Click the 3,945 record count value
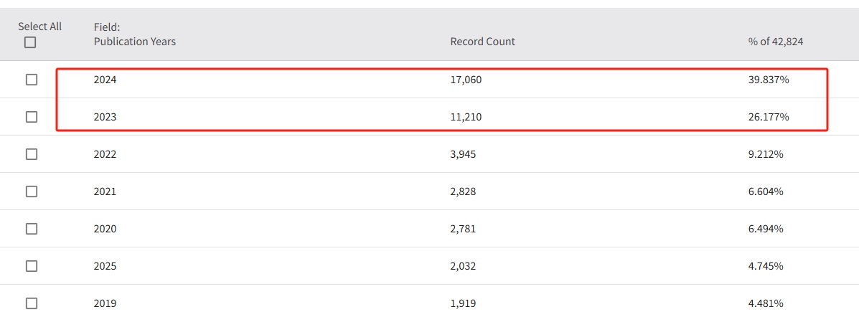Image resolution: width=859 pixels, height=317 pixels. pyautogui.click(x=463, y=154)
